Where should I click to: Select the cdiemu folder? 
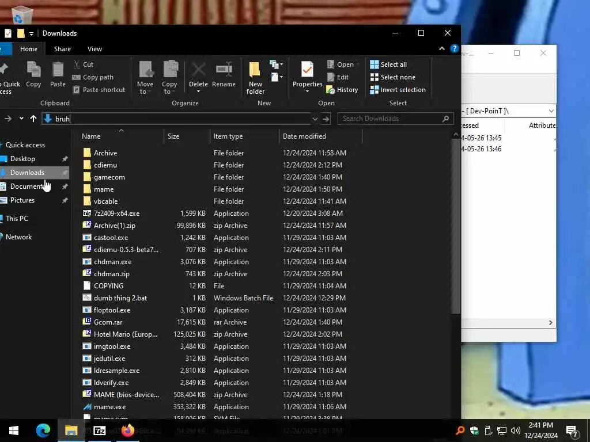point(105,165)
